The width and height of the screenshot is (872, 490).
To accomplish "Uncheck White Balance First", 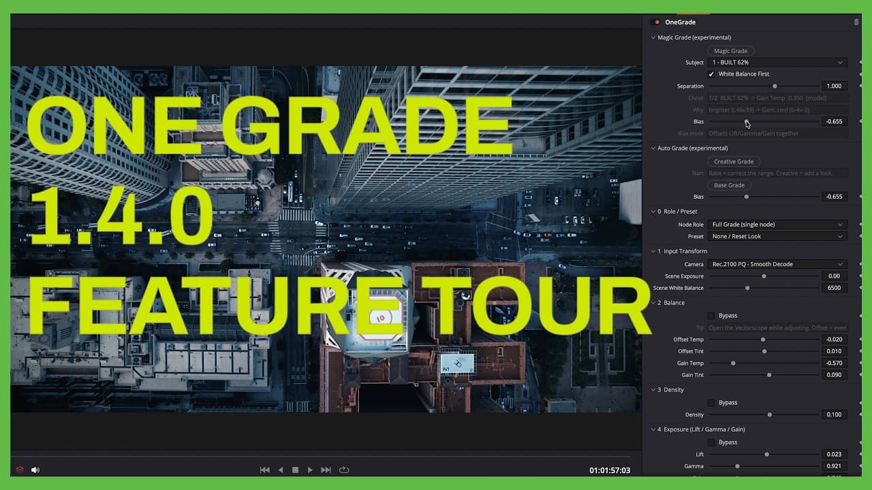I will coord(711,74).
